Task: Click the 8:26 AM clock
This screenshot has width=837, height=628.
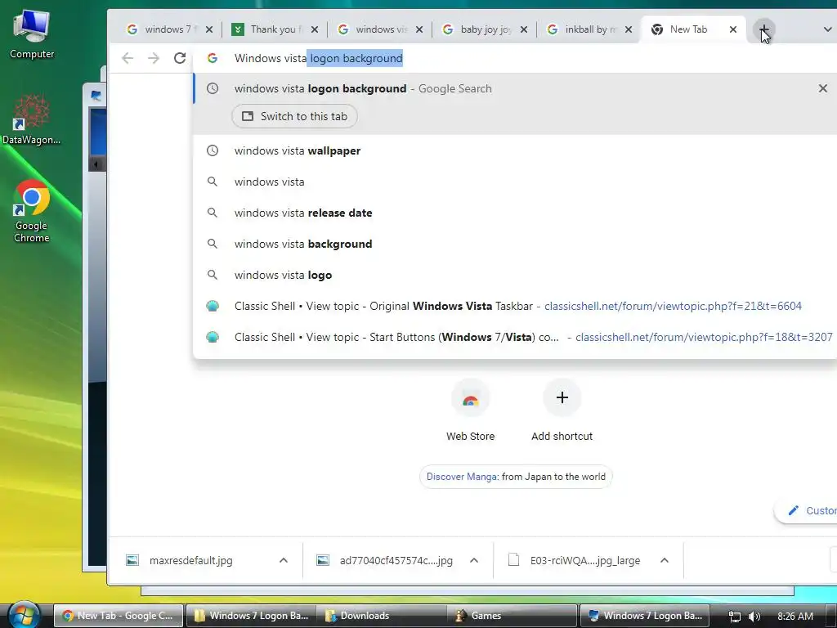Action: [794, 617]
